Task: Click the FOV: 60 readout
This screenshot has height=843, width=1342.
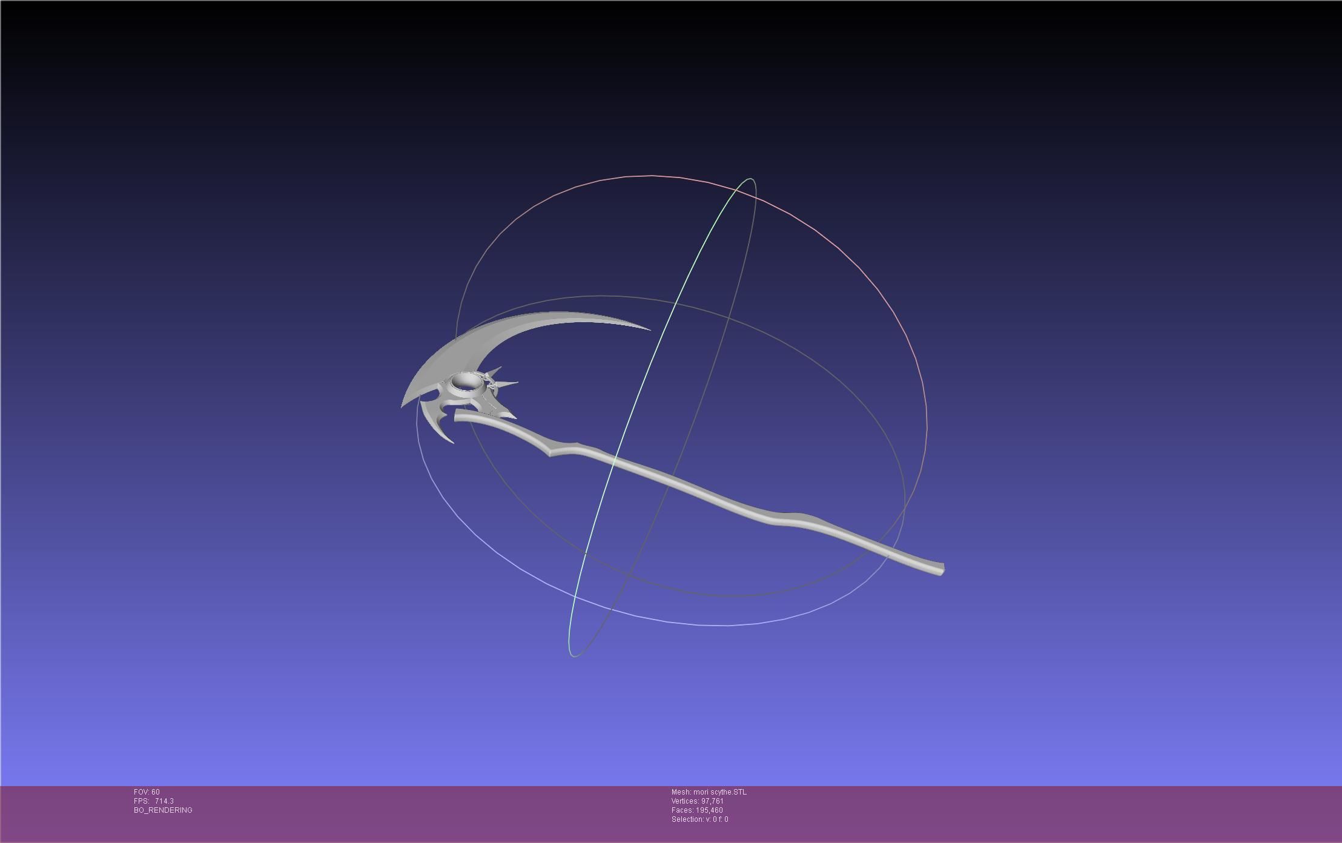Action: click(147, 792)
